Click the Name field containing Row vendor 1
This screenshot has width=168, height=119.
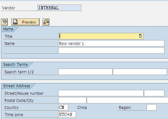pos(111,43)
